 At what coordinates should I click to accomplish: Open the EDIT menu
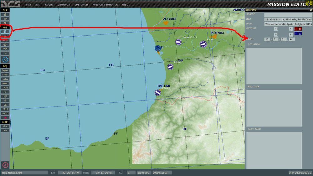pyautogui.click(x=38, y=5)
